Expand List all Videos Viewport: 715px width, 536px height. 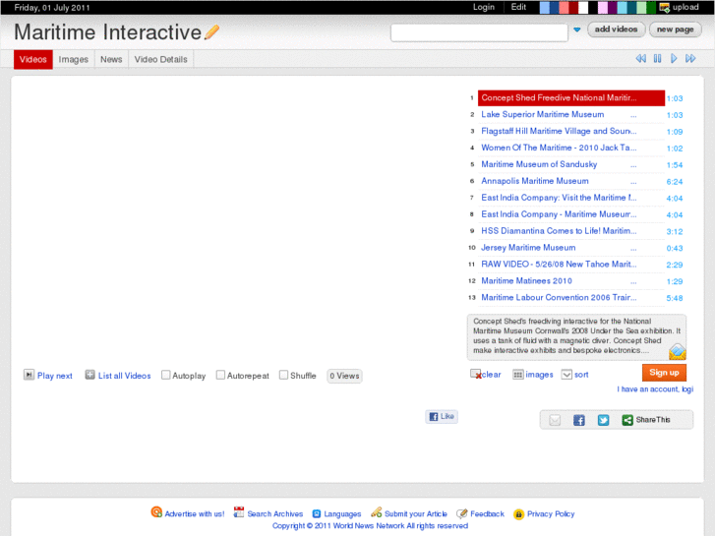pyautogui.click(x=90, y=375)
